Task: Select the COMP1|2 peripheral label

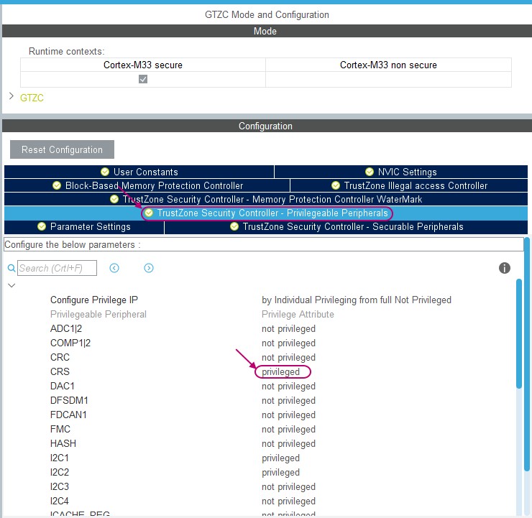Action: (70, 343)
